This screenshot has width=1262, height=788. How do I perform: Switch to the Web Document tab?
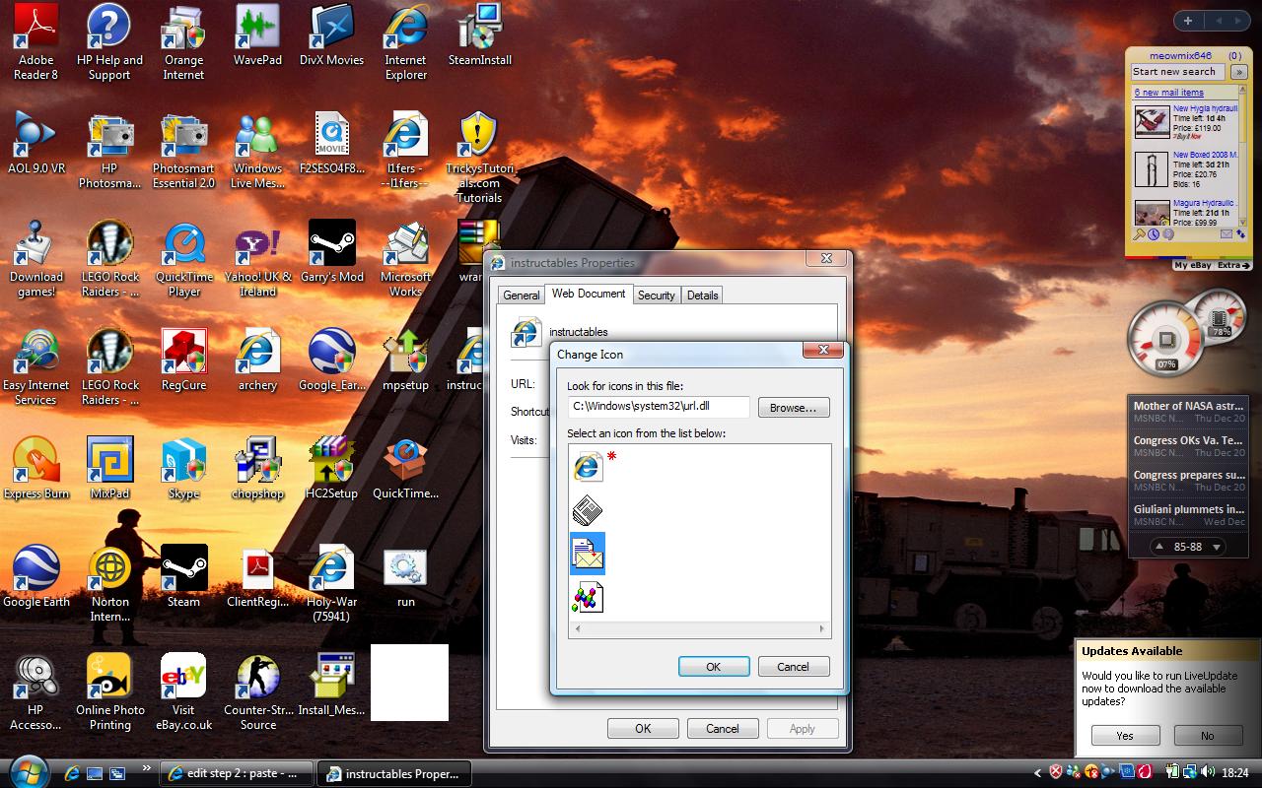(x=588, y=294)
